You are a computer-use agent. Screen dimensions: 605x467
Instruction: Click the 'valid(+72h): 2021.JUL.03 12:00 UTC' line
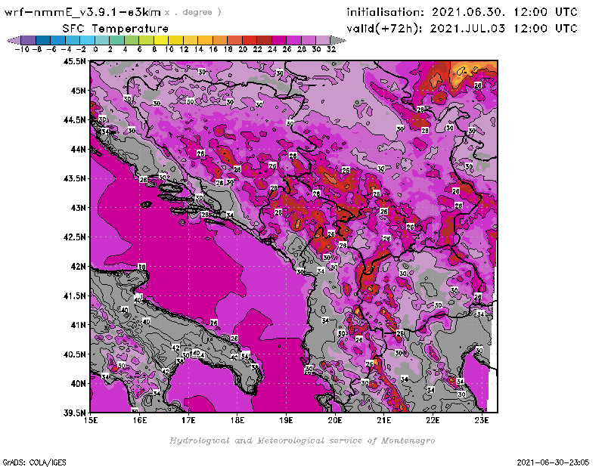(x=462, y=29)
